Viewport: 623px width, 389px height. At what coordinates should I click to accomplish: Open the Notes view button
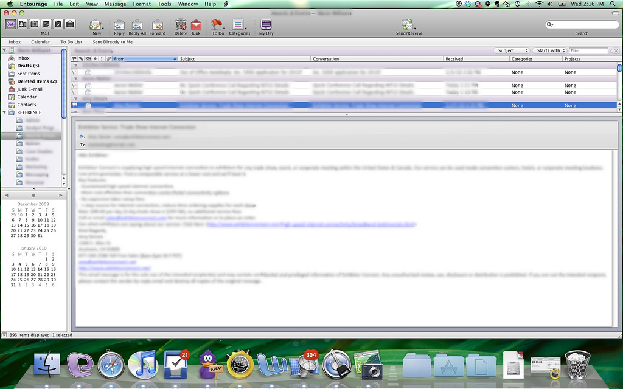pyautogui.click(x=46, y=24)
